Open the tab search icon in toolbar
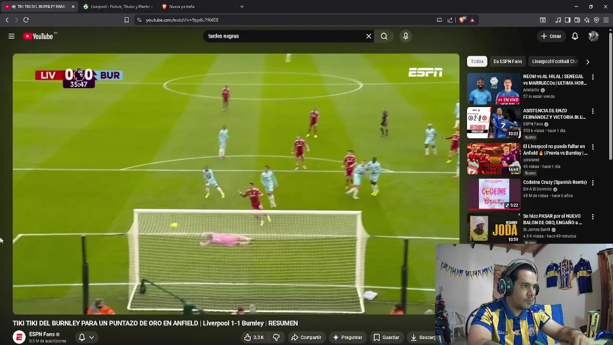 click(x=543, y=20)
